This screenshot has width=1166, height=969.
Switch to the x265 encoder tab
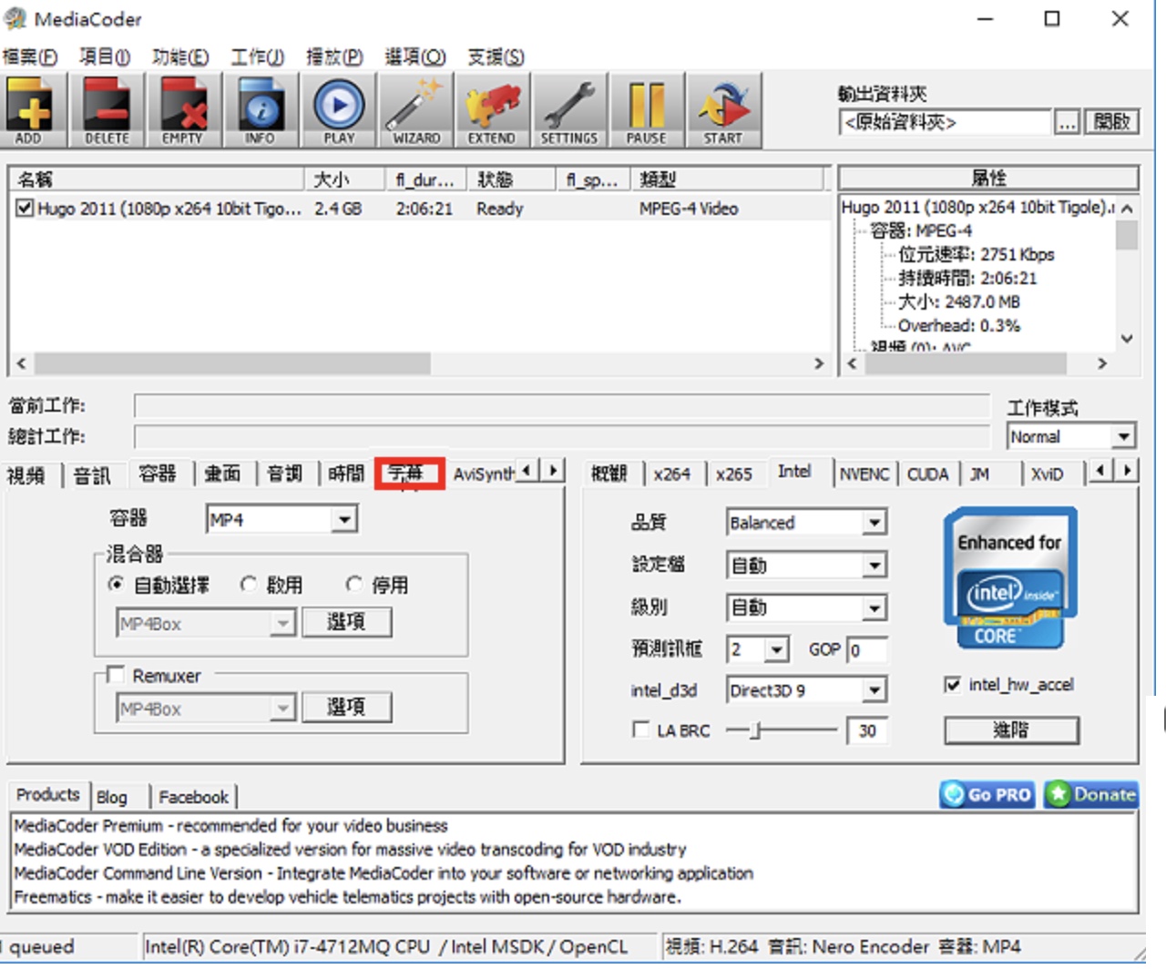[x=734, y=474]
